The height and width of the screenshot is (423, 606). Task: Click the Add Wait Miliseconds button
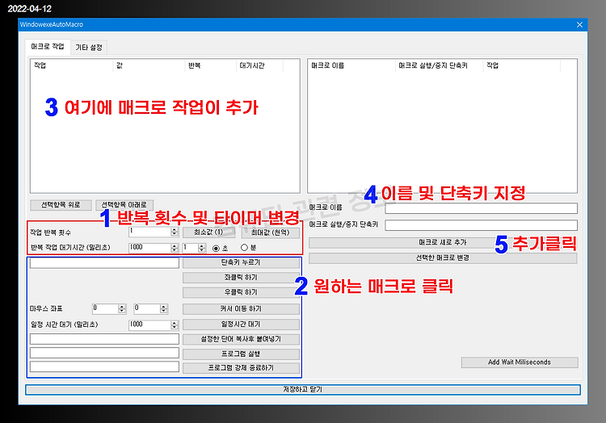(x=520, y=362)
